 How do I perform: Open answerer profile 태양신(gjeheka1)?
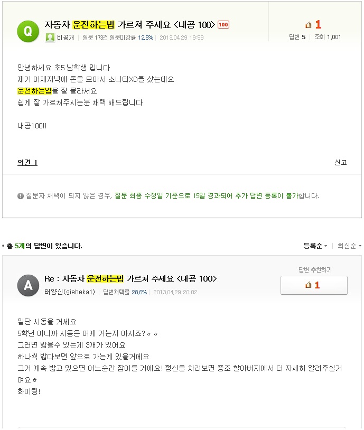(x=70, y=292)
